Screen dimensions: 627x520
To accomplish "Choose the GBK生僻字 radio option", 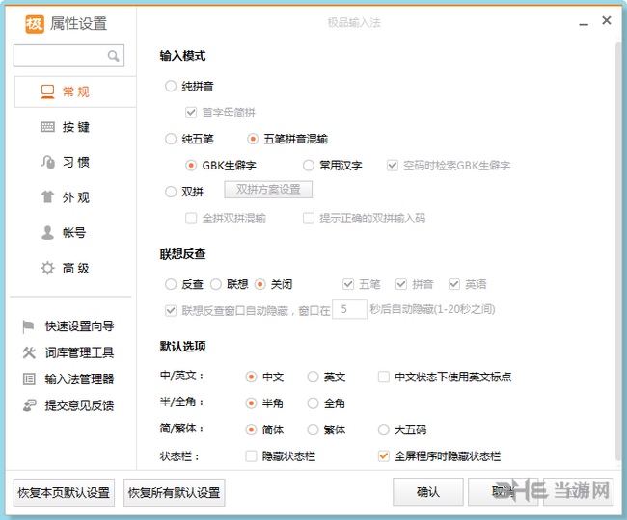I will click(191, 166).
